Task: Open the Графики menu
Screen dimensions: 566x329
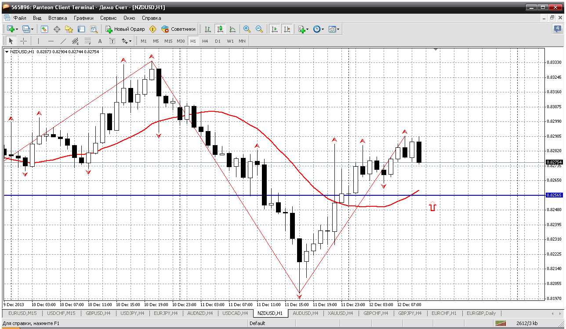Action: 83,18
